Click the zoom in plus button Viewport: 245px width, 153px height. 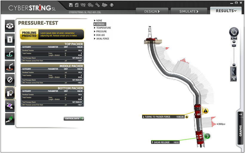234,42
